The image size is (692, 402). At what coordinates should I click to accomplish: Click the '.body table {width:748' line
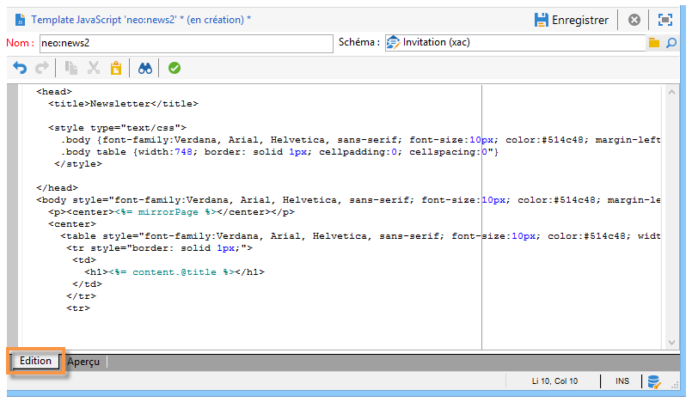(279, 152)
